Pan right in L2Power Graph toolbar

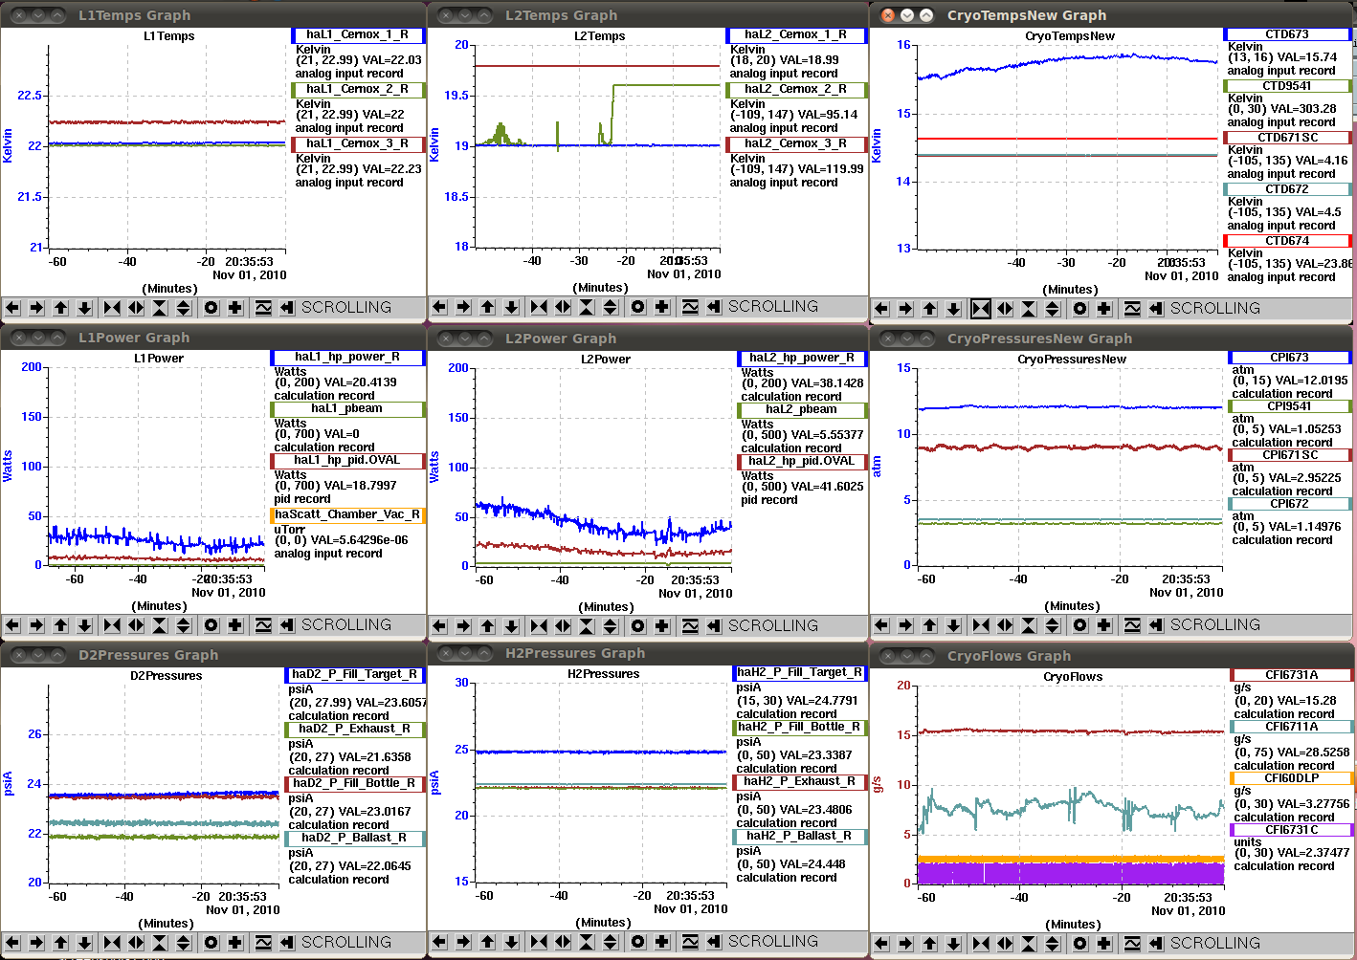pyautogui.click(x=463, y=626)
